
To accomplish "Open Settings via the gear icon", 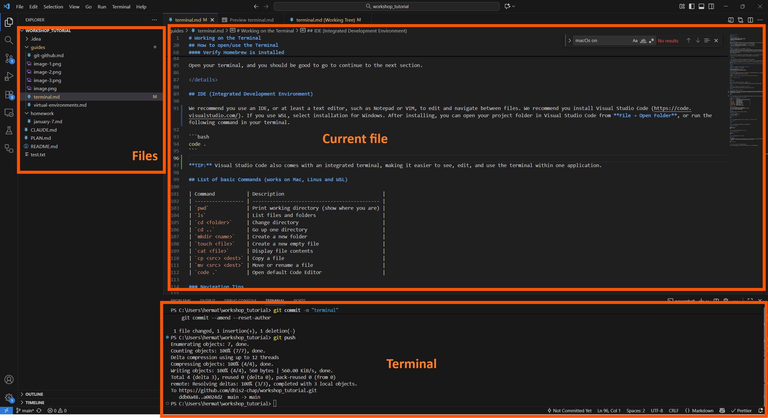I will pyautogui.click(x=9, y=397).
